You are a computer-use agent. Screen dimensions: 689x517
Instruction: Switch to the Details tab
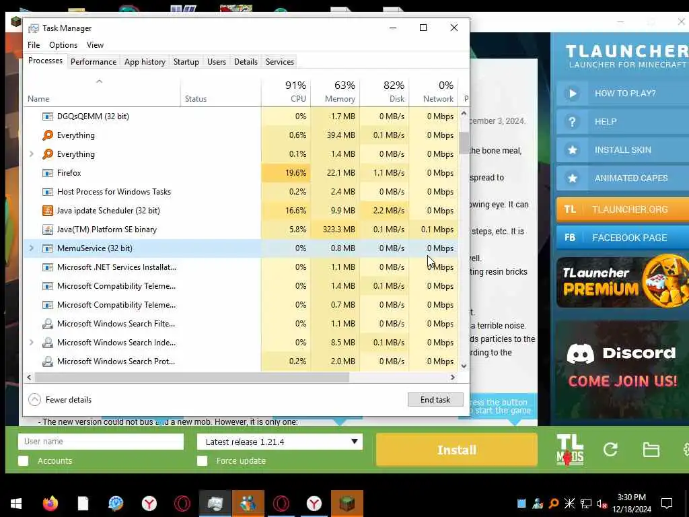246,61
